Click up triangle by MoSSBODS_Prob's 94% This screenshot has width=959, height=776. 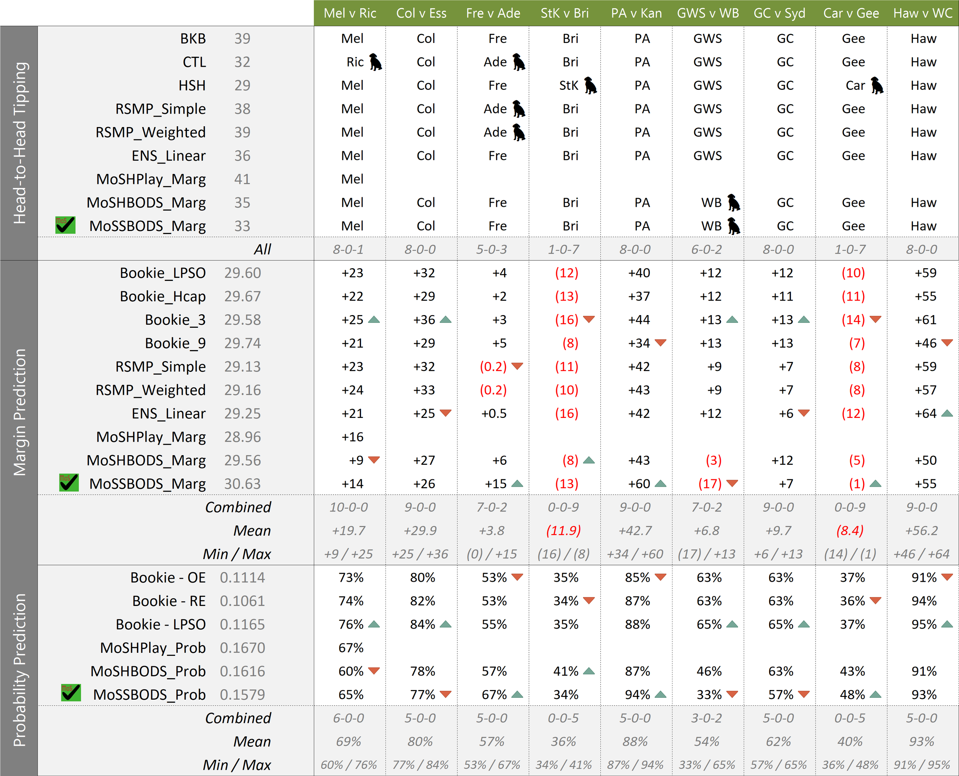click(x=661, y=695)
